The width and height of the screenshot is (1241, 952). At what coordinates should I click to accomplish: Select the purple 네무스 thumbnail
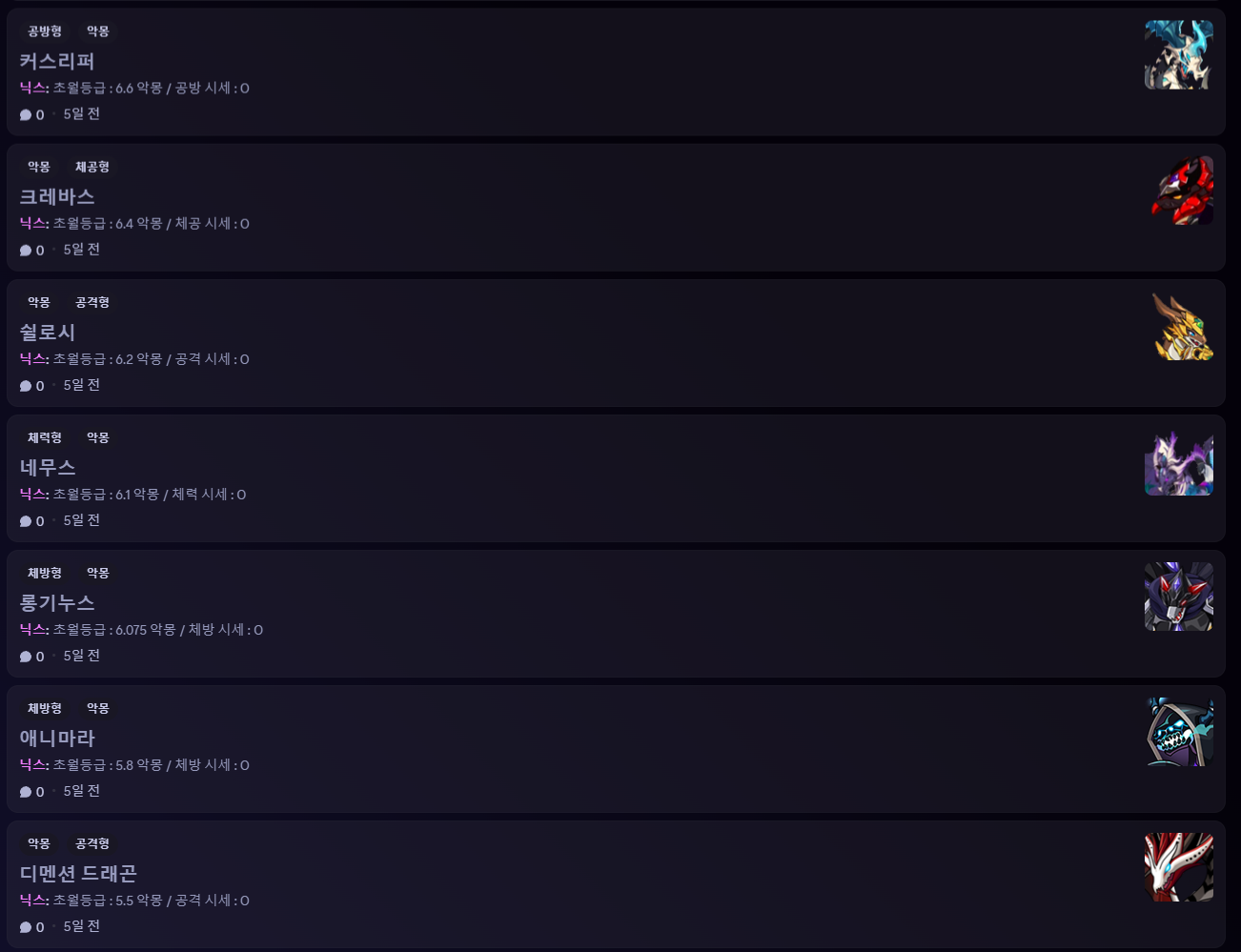[1178, 461]
